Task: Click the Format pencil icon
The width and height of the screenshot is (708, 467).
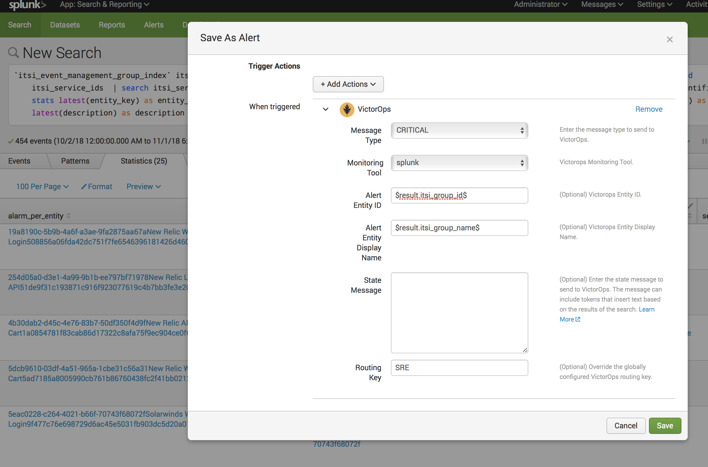Action: coord(84,186)
